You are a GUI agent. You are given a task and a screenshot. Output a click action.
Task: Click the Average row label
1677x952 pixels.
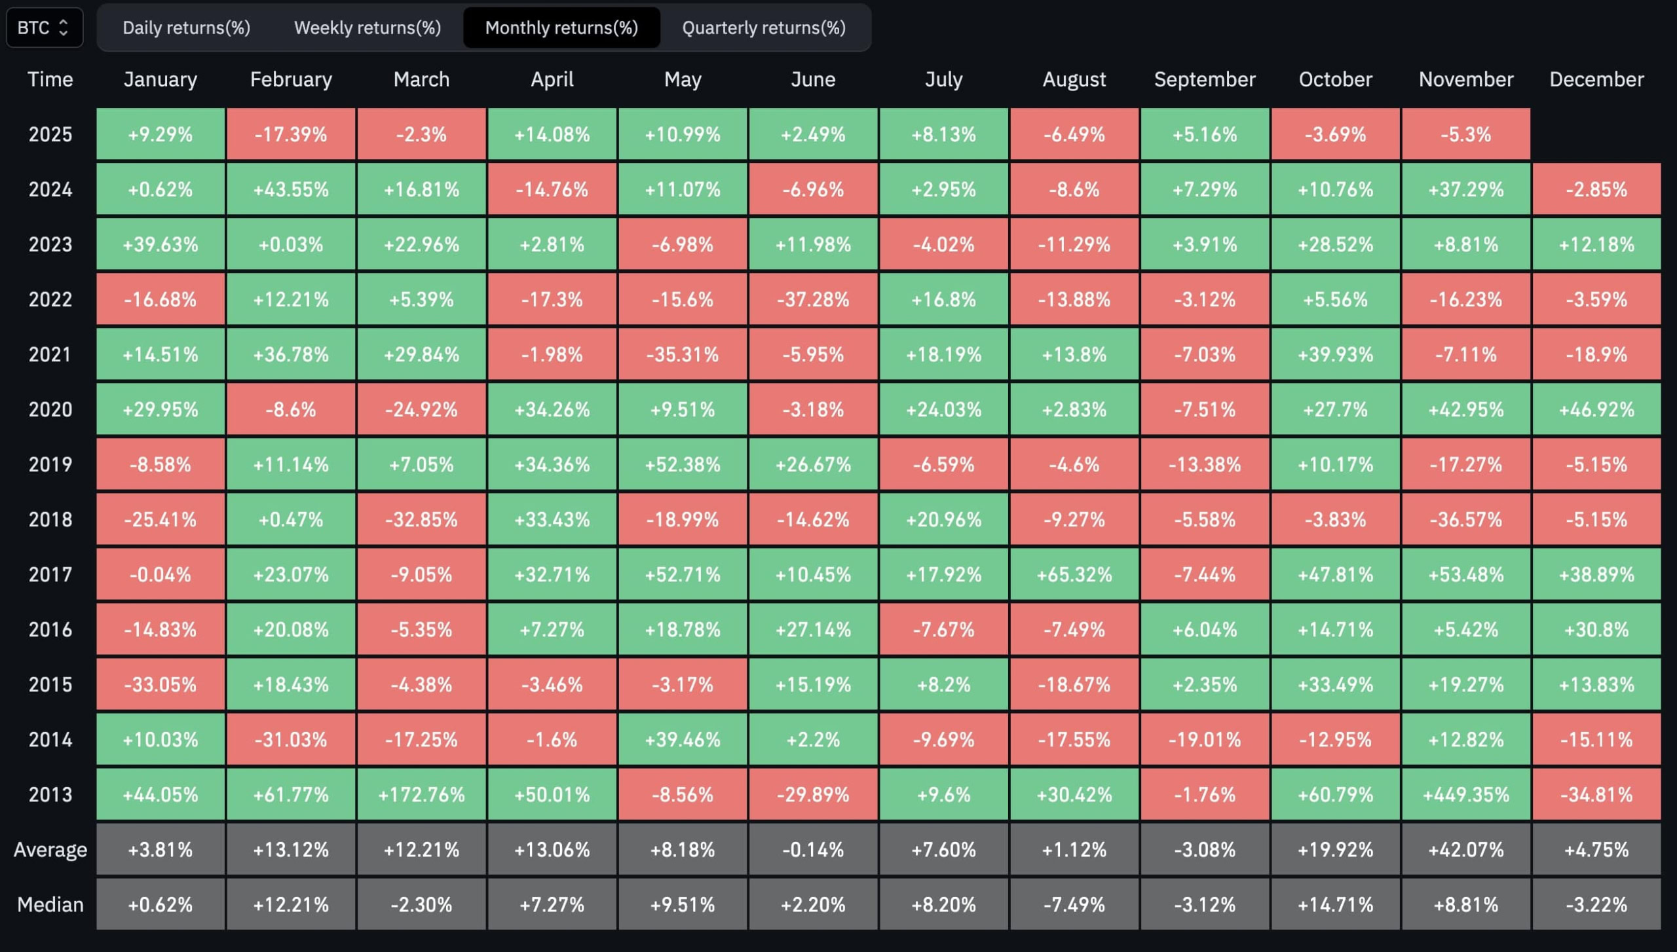(x=50, y=849)
